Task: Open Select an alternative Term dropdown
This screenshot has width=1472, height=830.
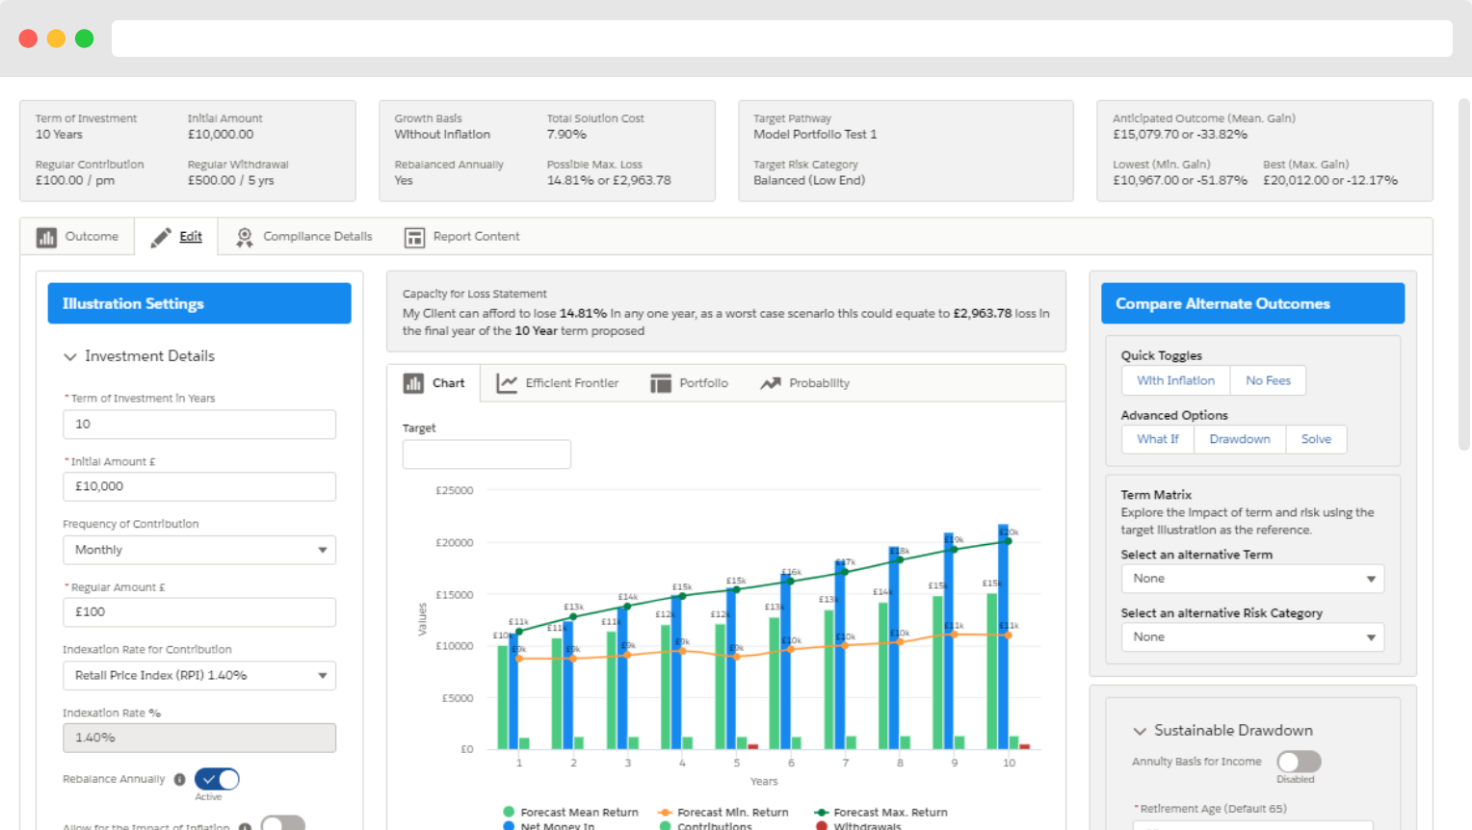Action: (1252, 579)
